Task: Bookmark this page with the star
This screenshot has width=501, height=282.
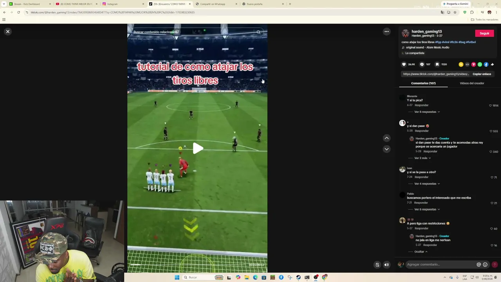Action: click(x=455, y=12)
